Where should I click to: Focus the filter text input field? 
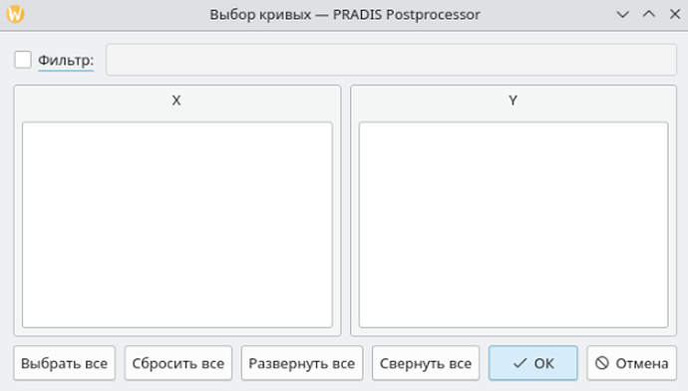click(x=391, y=60)
